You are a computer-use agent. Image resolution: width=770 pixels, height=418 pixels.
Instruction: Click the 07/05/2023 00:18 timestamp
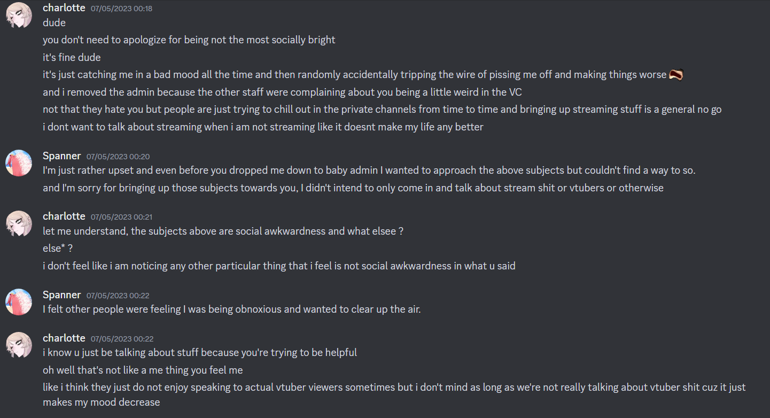(x=121, y=9)
